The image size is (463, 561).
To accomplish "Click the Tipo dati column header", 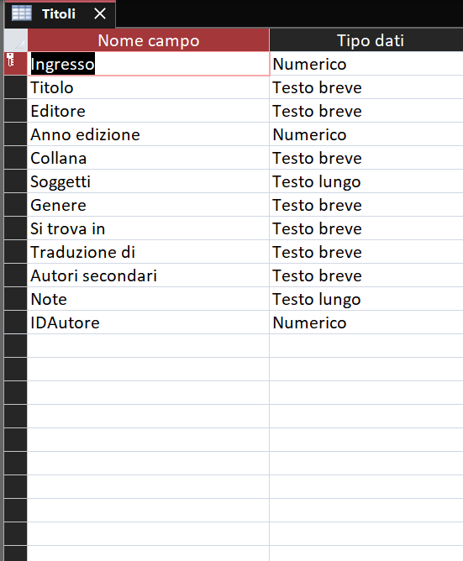I will (366, 40).
